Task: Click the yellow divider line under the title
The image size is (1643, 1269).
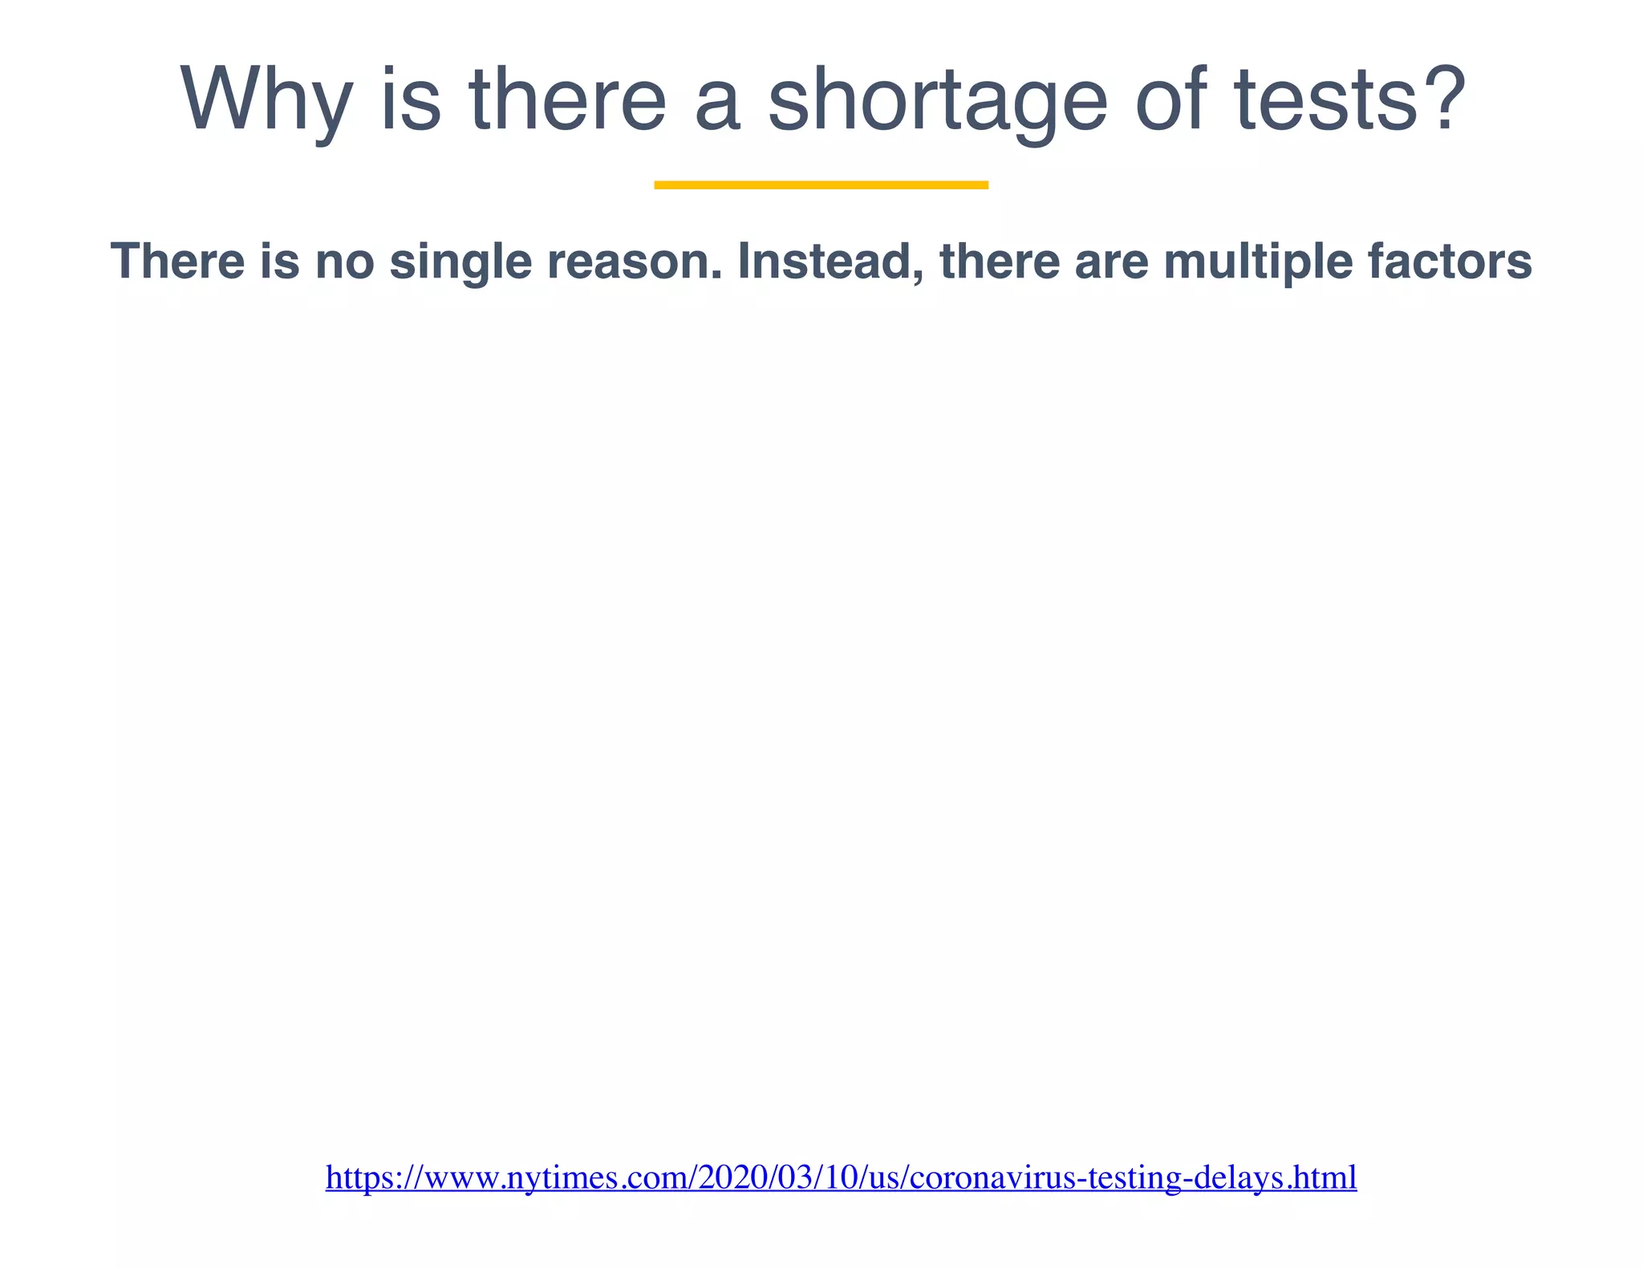Action: tap(821, 185)
